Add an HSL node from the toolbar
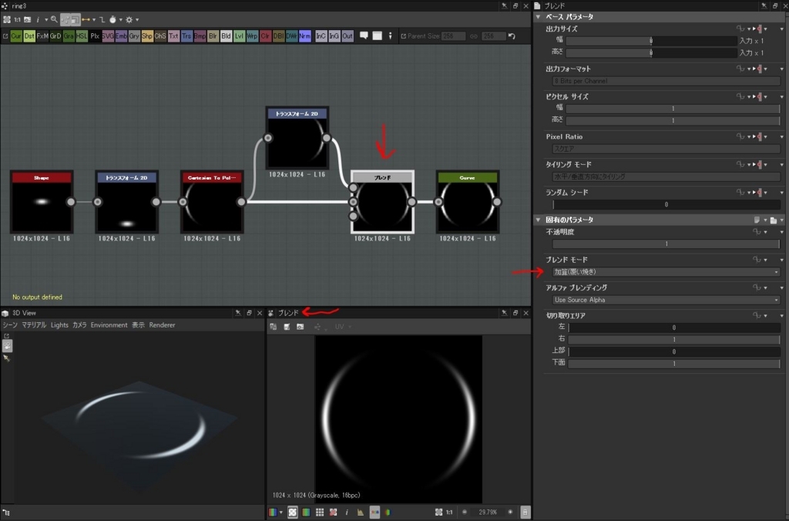Image resolution: width=789 pixels, height=521 pixels. coord(82,36)
